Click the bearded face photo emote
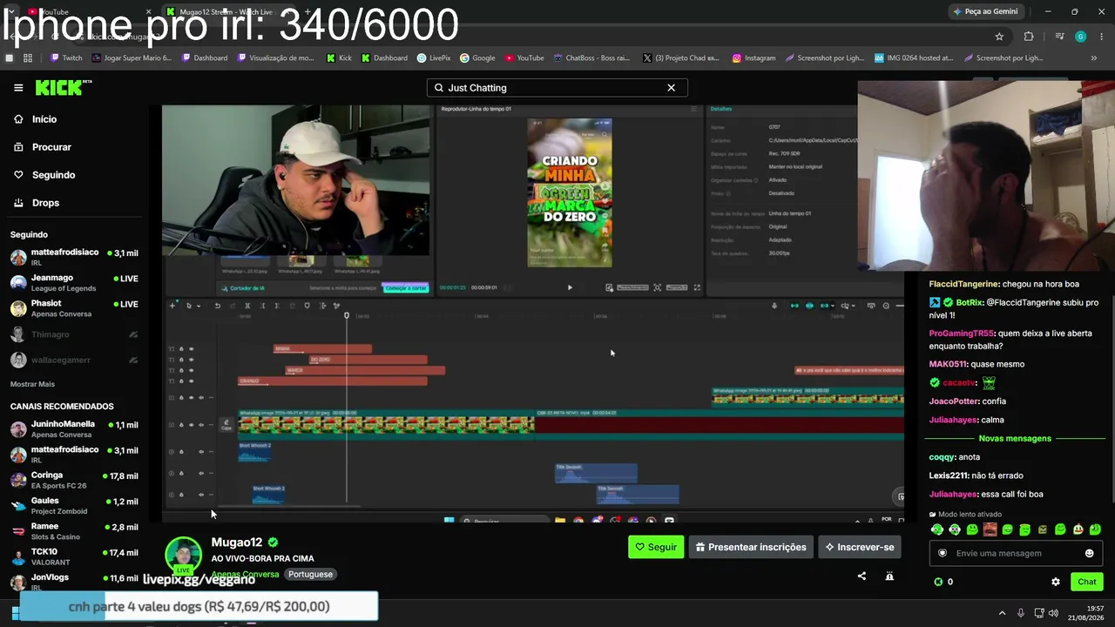Image resolution: width=1115 pixels, height=627 pixels. tap(990, 529)
